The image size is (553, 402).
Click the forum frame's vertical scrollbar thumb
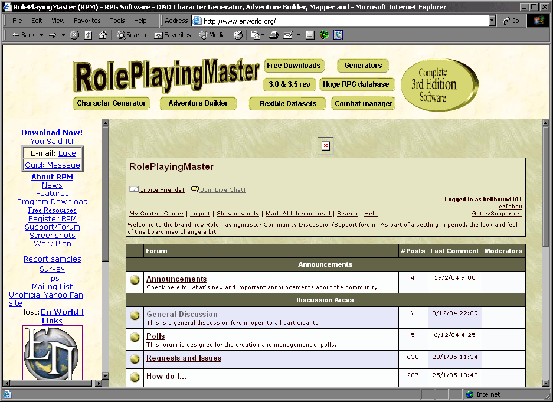click(545, 187)
